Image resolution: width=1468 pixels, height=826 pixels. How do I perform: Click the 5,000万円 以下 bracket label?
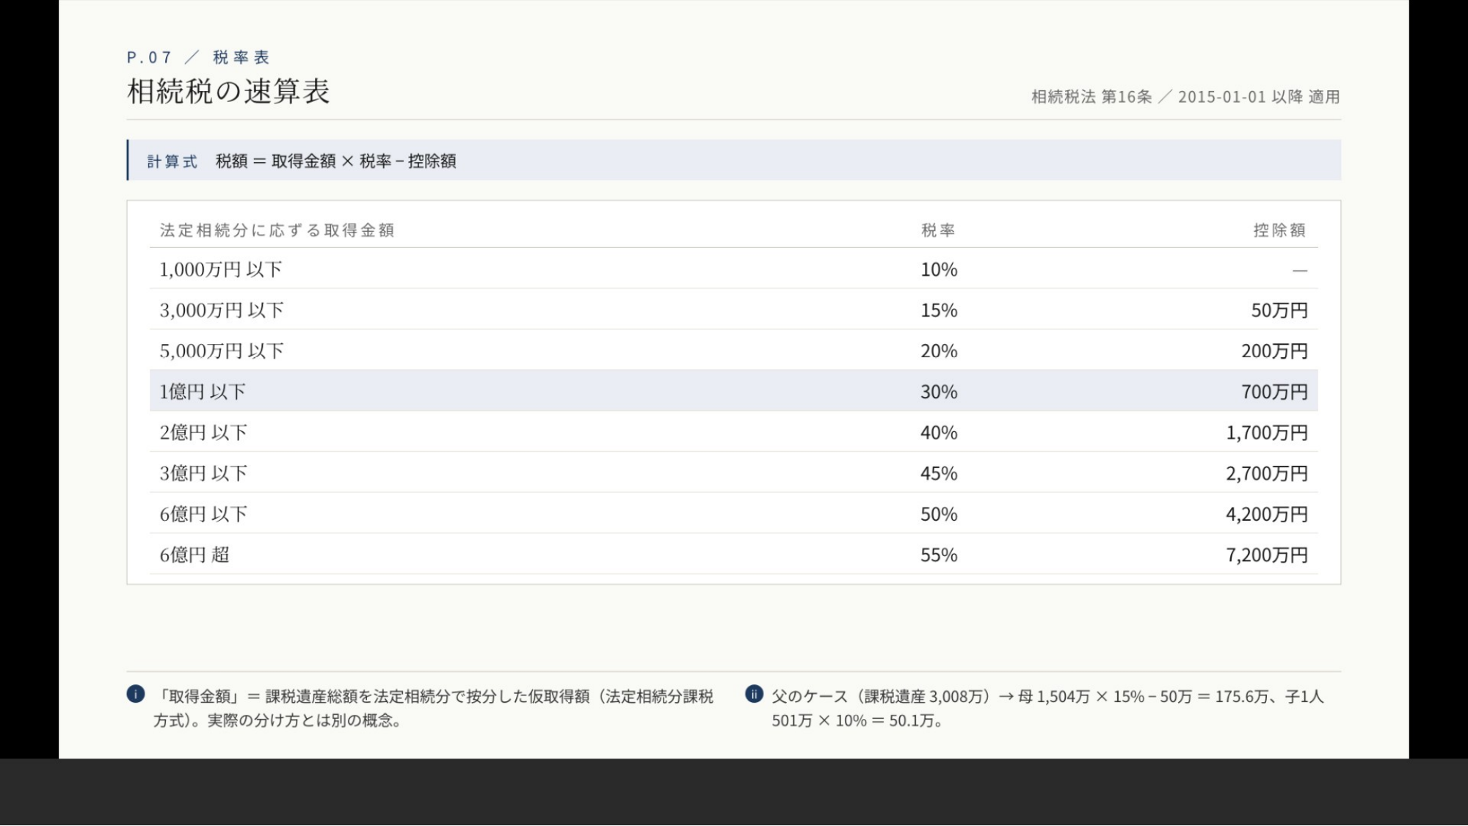tap(222, 351)
